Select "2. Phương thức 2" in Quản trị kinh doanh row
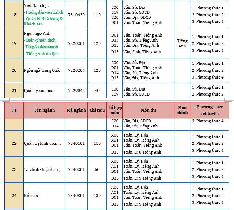 (208, 143)
